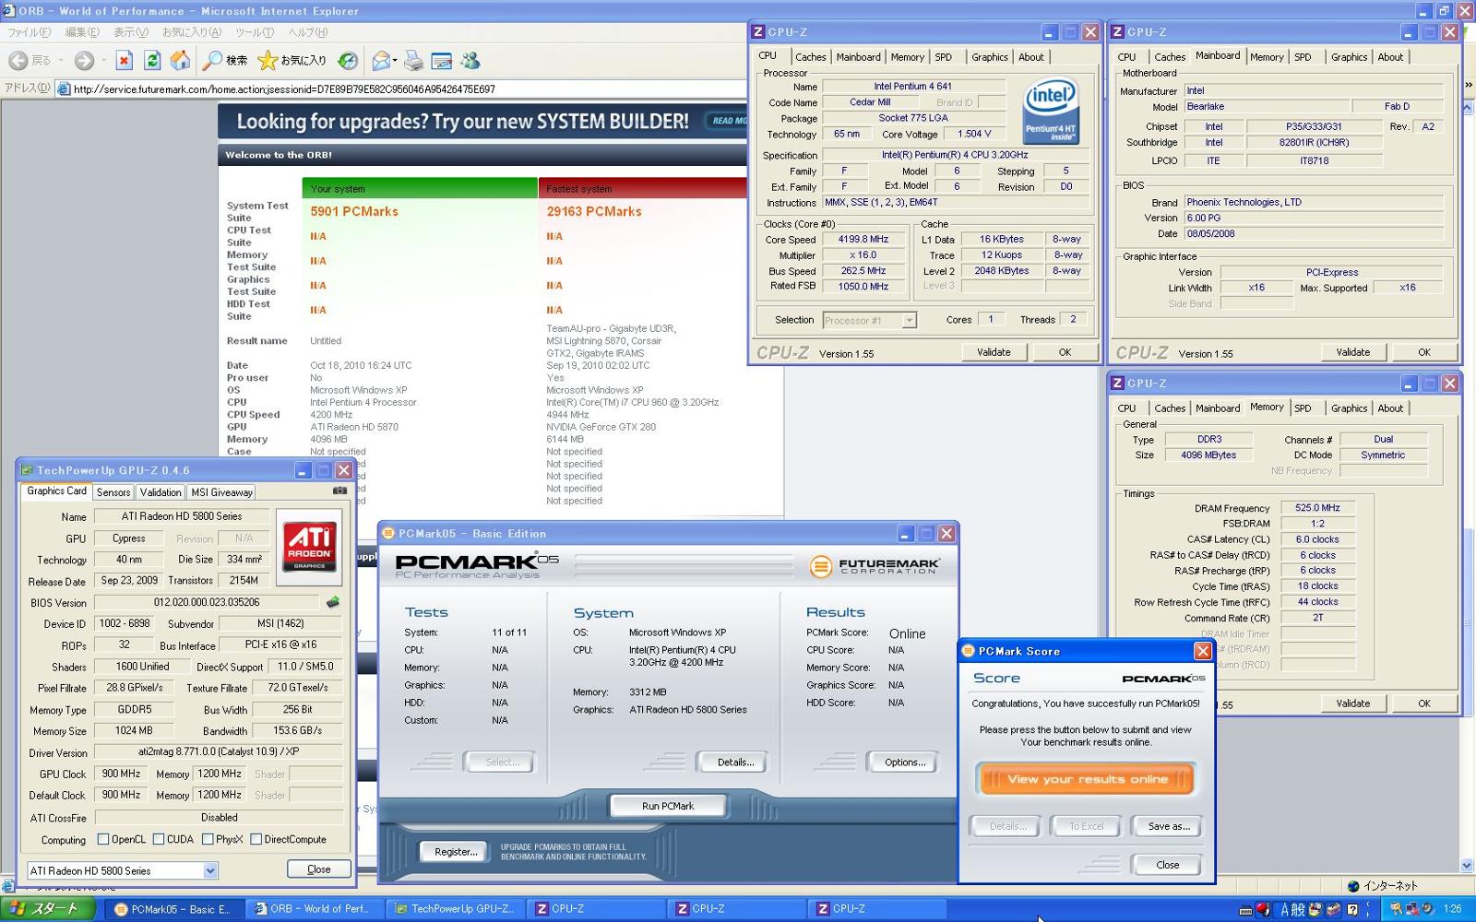Toggle the CUDA checkbox in GPU-Z

pos(159,839)
